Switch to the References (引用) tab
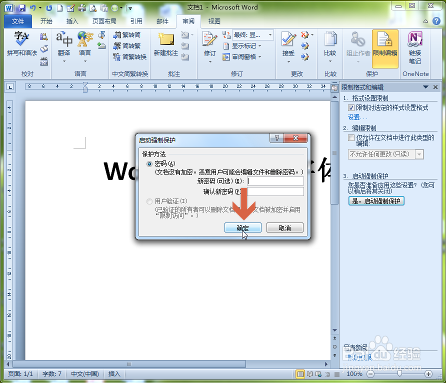This screenshot has width=446, height=383. 136,21
